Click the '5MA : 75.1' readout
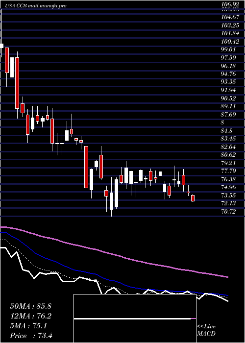Screen dimensions: 245x343 28,326
